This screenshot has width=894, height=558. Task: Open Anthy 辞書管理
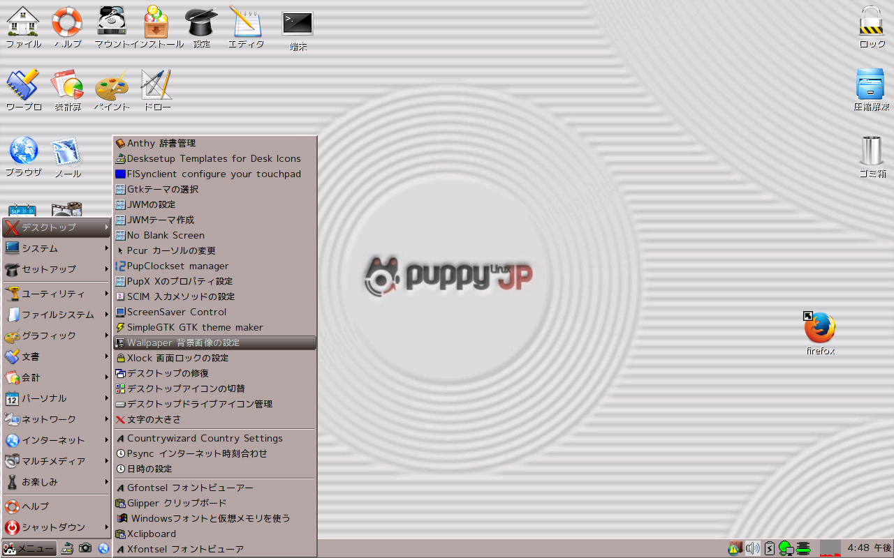point(215,143)
